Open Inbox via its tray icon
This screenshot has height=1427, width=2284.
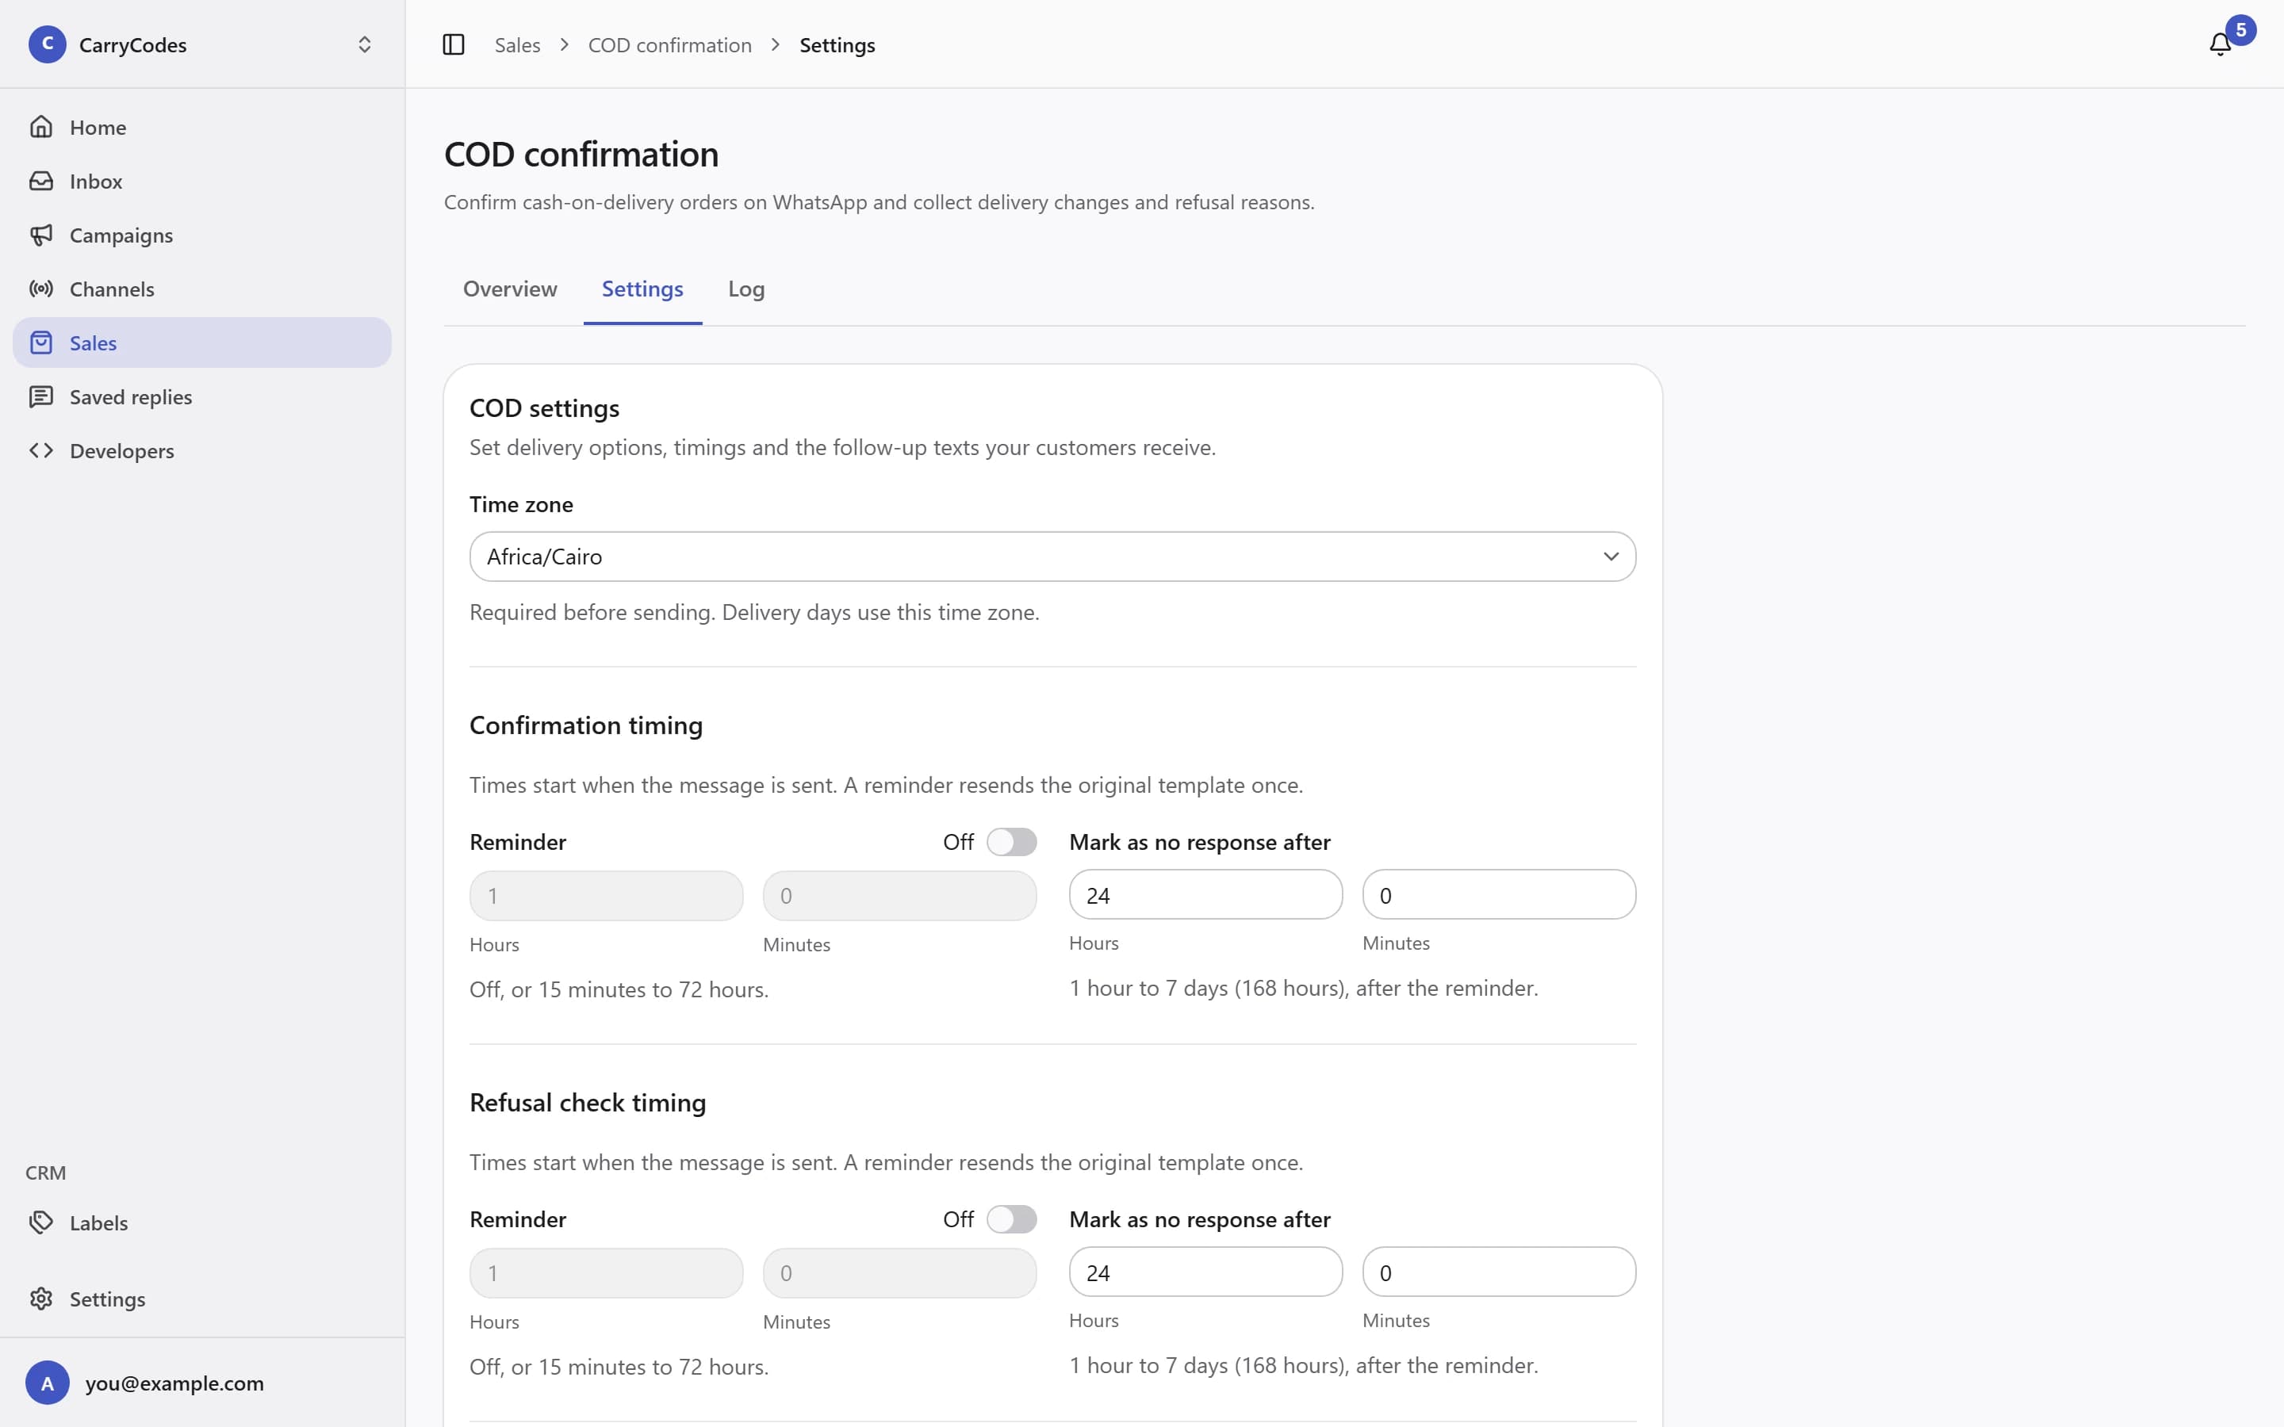40,180
